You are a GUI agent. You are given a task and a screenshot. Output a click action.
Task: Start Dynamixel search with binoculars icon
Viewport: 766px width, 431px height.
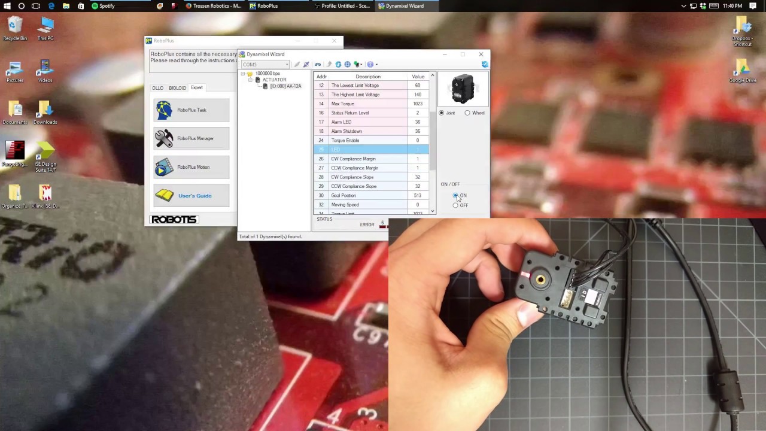point(318,64)
